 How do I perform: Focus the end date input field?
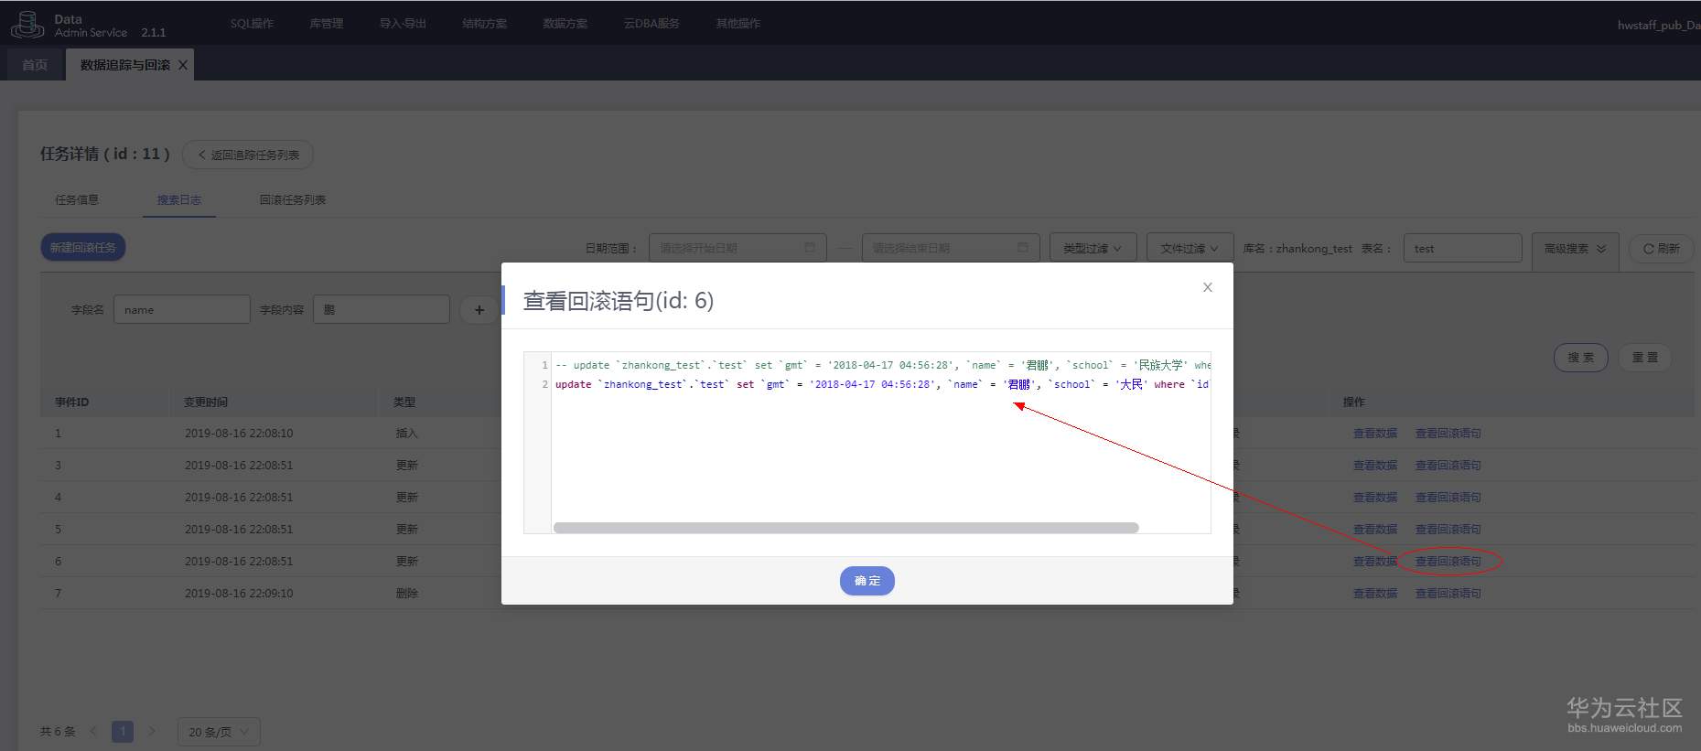[951, 248]
